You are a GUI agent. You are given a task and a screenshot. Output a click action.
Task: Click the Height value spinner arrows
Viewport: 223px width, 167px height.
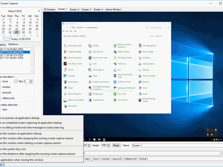(x=108, y=145)
